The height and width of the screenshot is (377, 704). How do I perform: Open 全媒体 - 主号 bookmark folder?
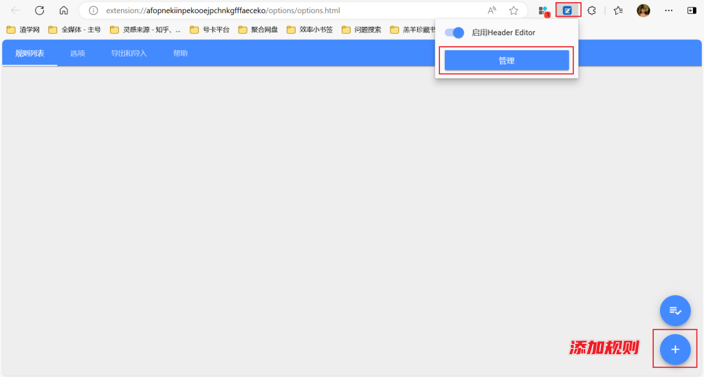click(74, 30)
